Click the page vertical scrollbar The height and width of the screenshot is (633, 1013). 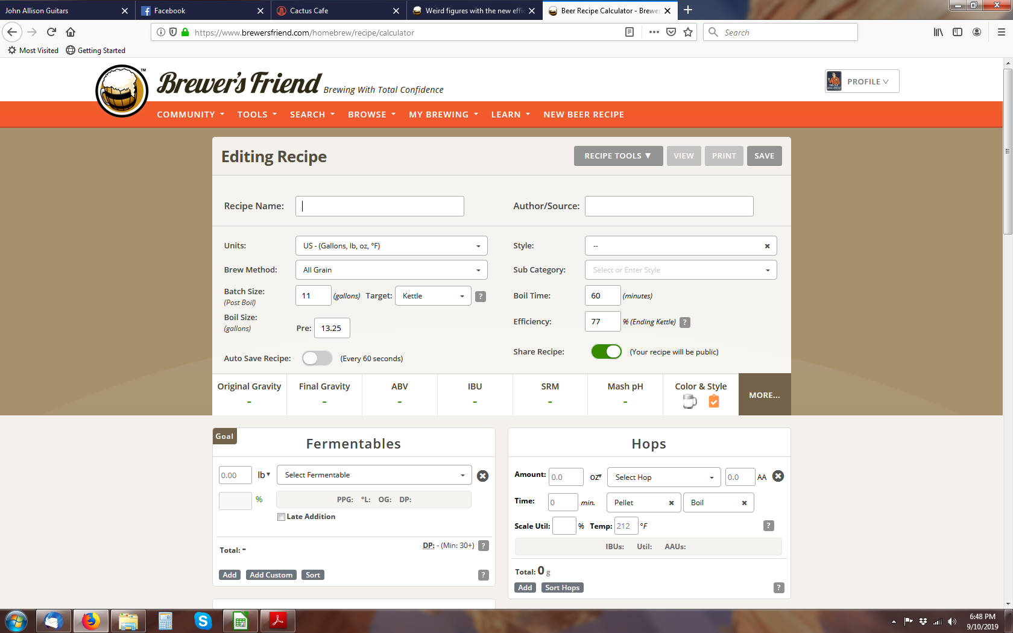point(1008,151)
